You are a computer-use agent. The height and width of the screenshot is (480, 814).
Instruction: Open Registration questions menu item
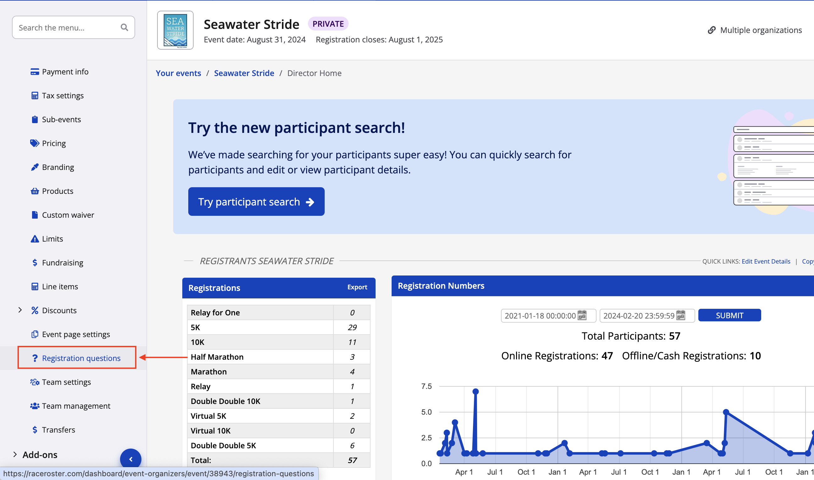point(81,358)
